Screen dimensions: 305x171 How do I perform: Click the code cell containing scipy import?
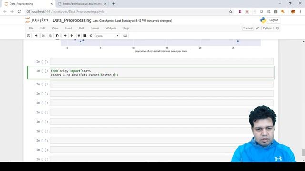coord(162,73)
